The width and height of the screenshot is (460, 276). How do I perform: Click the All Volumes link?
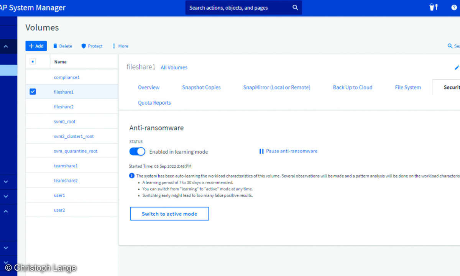pyautogui.click(x=174, y=67)
